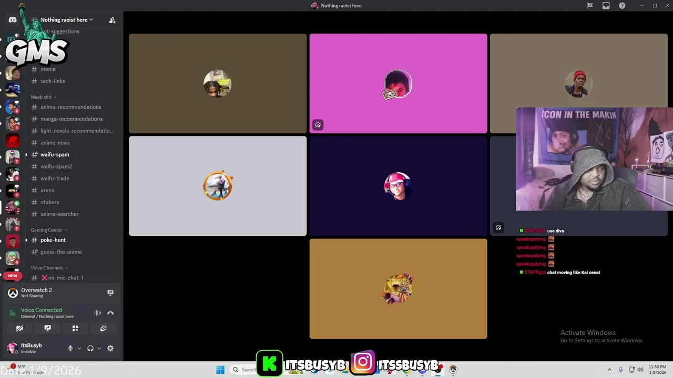Open microphone input options dropdown arrow
Image resolution: width=673 pixels, height=378 pixels.
coord(79,349)
